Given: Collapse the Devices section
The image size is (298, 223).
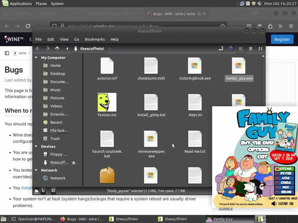Looking at the screenshot, I should pos(36,146).
